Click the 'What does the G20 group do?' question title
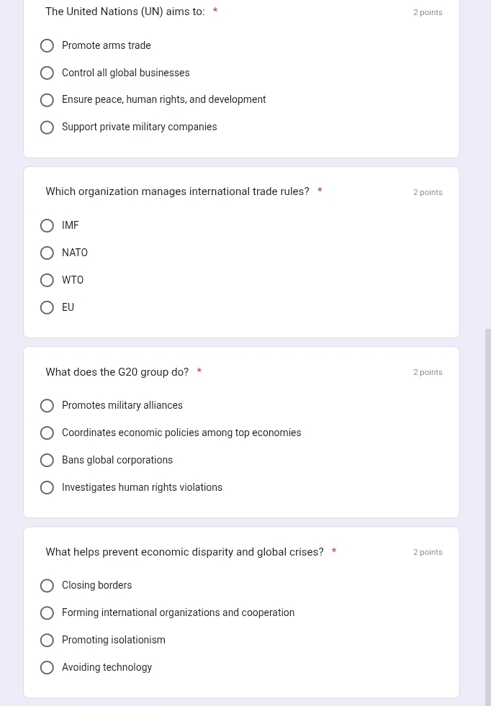 [x=117, y=372]
